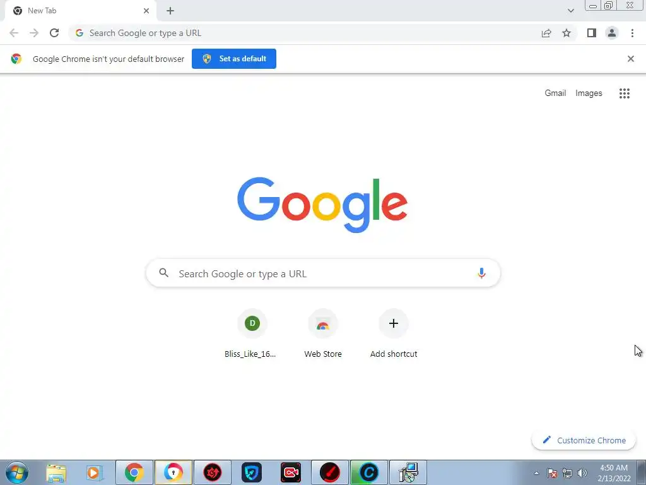646x485 pixels.
Task: Open Chrome's three-dot menu
Action: pyautogui.click(x=632, y=33)
